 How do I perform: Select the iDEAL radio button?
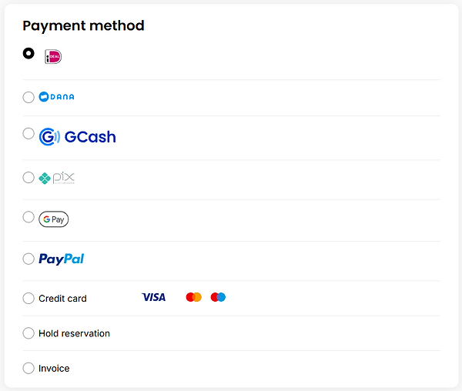tap(28, 53)
